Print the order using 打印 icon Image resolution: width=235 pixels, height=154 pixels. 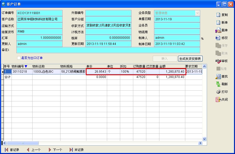(222, 92)
